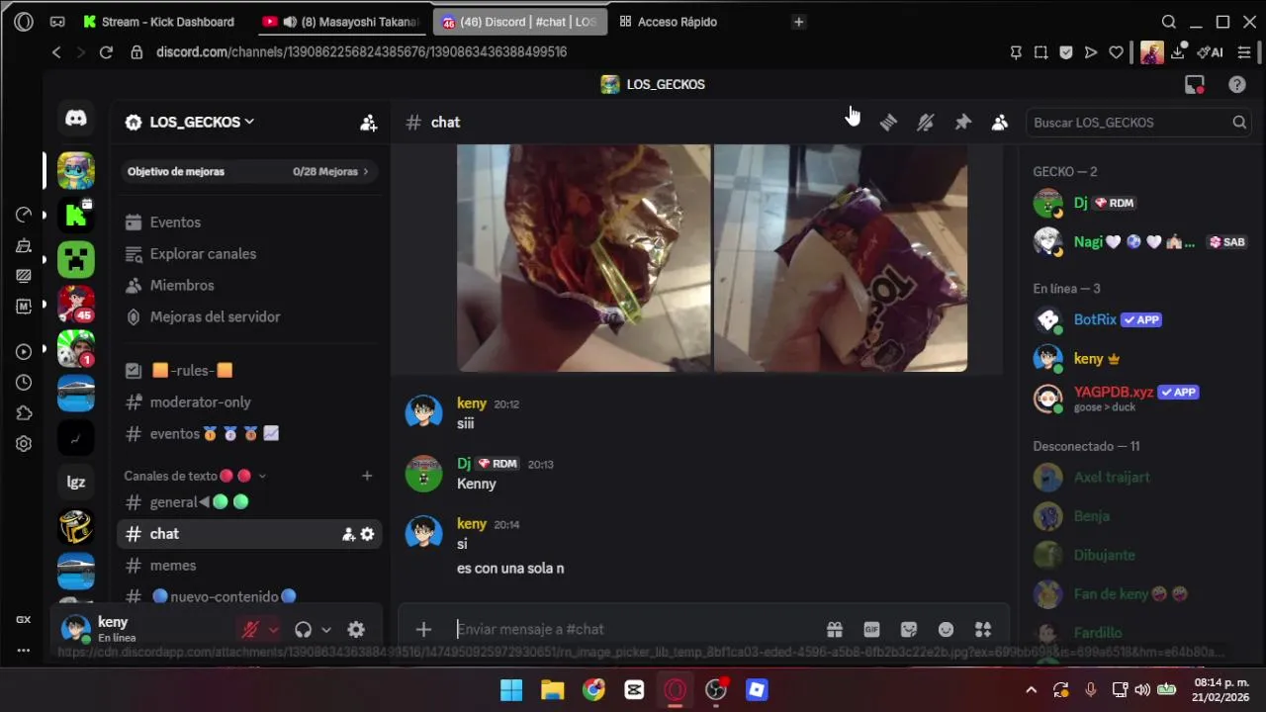The height and width of the screenshot is (712, 1266).
Task: Click in the Enviar mensaje a #chat field
Action: [633, 629]
